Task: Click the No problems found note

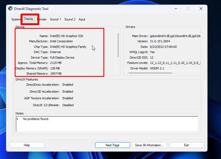Action: point(36,119)
